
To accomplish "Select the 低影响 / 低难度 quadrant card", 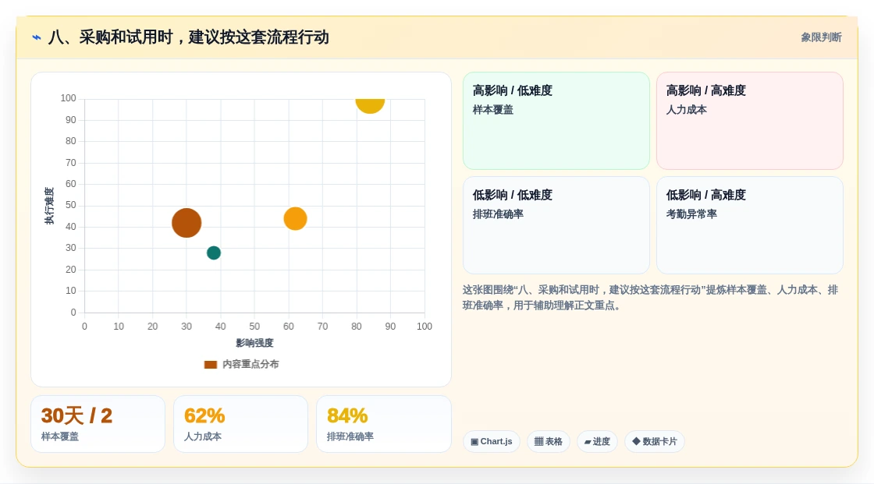I will 556,225.
